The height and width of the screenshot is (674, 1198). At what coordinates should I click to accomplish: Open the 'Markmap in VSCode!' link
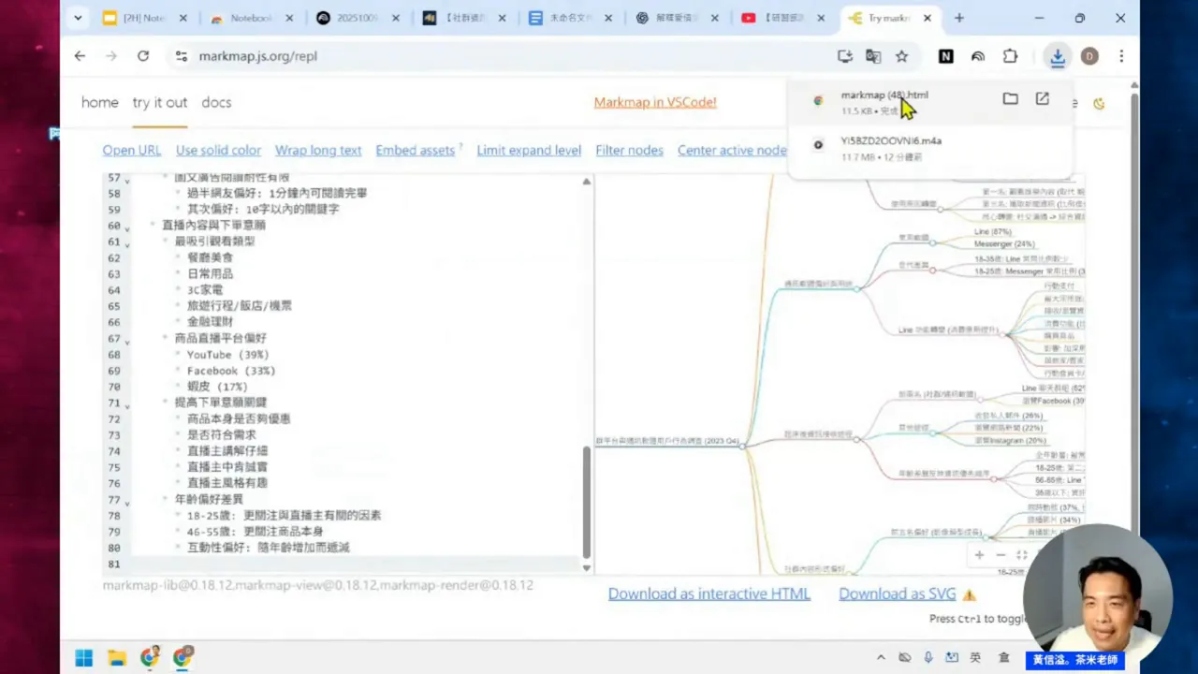655,102
